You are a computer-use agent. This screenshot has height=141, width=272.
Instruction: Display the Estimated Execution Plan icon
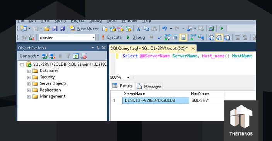167,37
